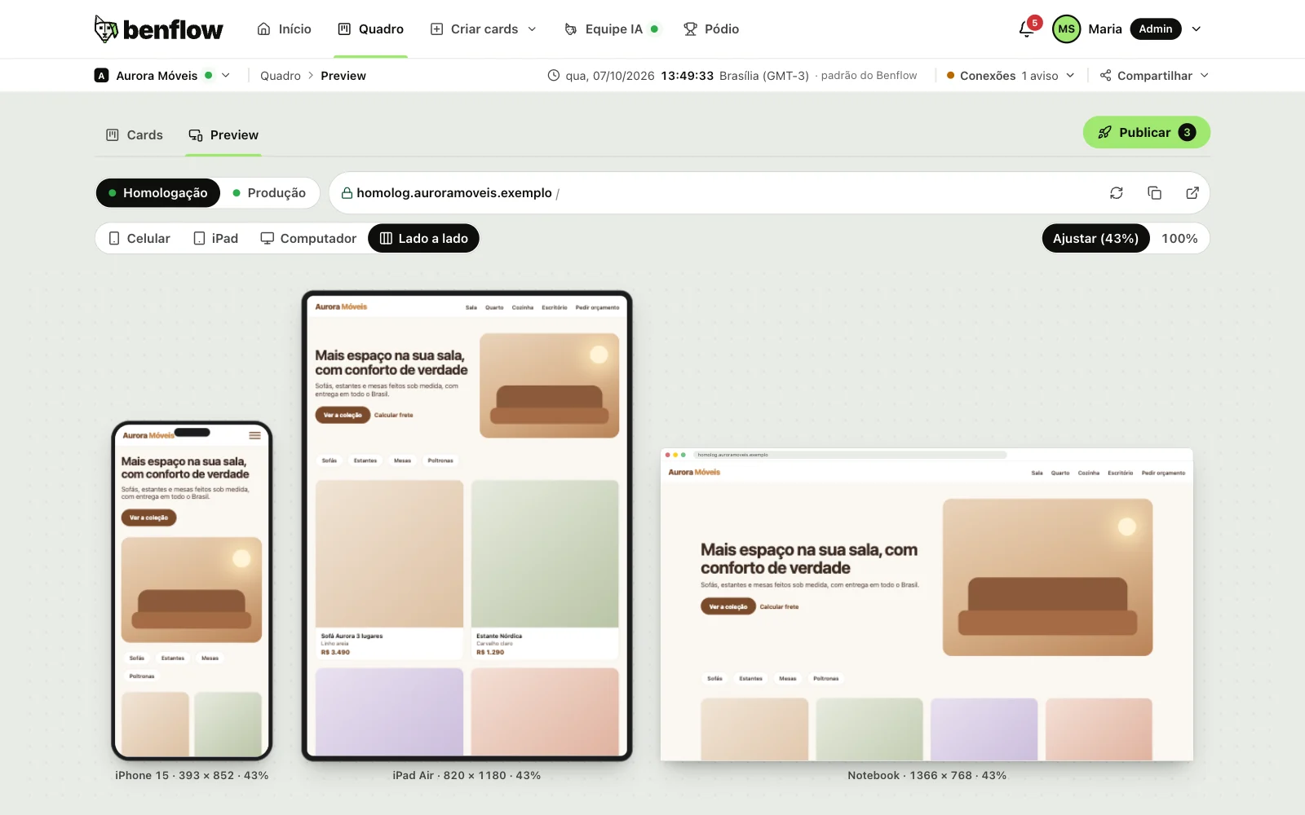Open Pódio
Image resolution: width=1305 pixels, height=815 pixels.
pos(711,29)
